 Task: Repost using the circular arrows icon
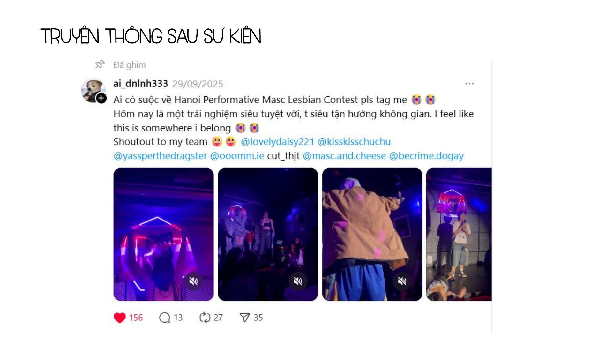(205, 318)
